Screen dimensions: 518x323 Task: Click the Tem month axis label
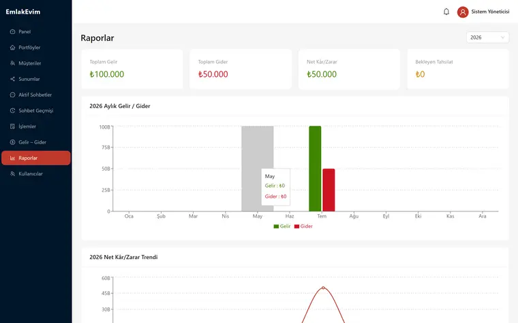tap(322, 216)
